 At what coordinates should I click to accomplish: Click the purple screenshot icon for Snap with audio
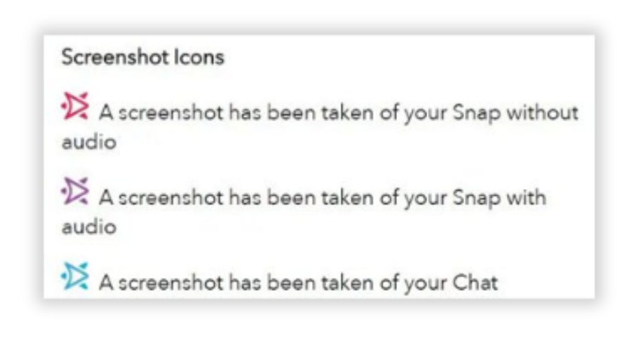(75, 191)
